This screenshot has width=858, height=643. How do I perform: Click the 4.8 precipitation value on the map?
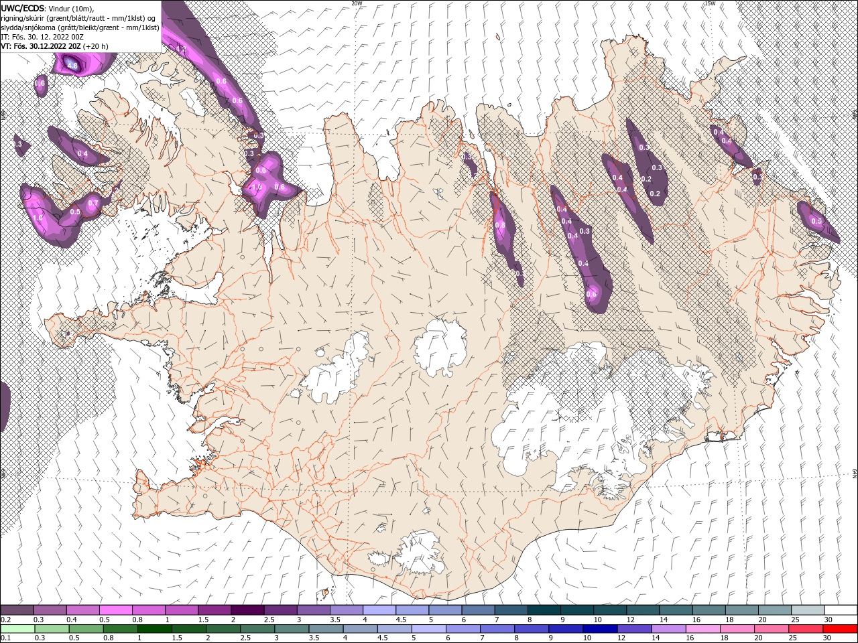point(72,65)
